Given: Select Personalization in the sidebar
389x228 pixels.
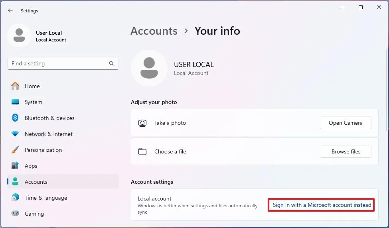Looking at the screenshot, I should 63,150.
